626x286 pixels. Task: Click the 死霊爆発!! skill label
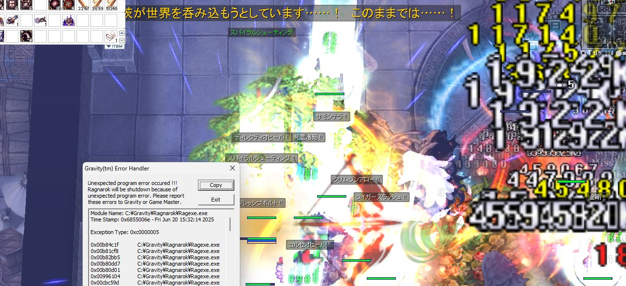pos(308,137)
